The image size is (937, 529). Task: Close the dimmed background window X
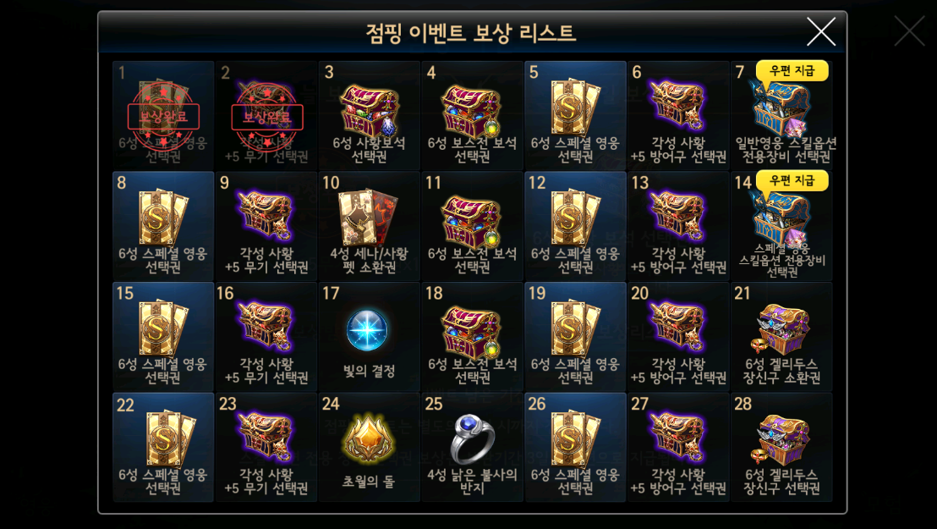pyautogui.click(x=909, y=31)
